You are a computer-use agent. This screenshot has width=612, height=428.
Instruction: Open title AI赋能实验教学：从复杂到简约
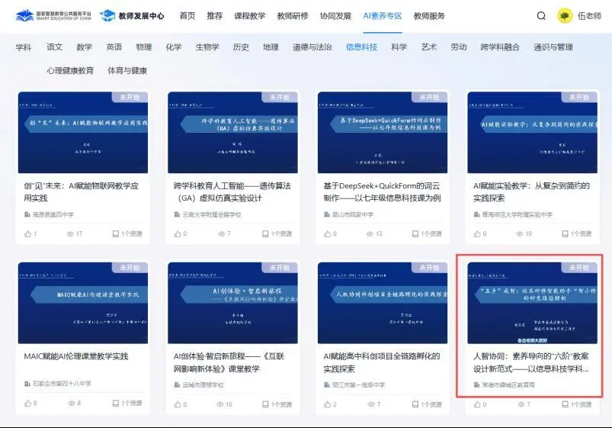[x=532, y=192]
